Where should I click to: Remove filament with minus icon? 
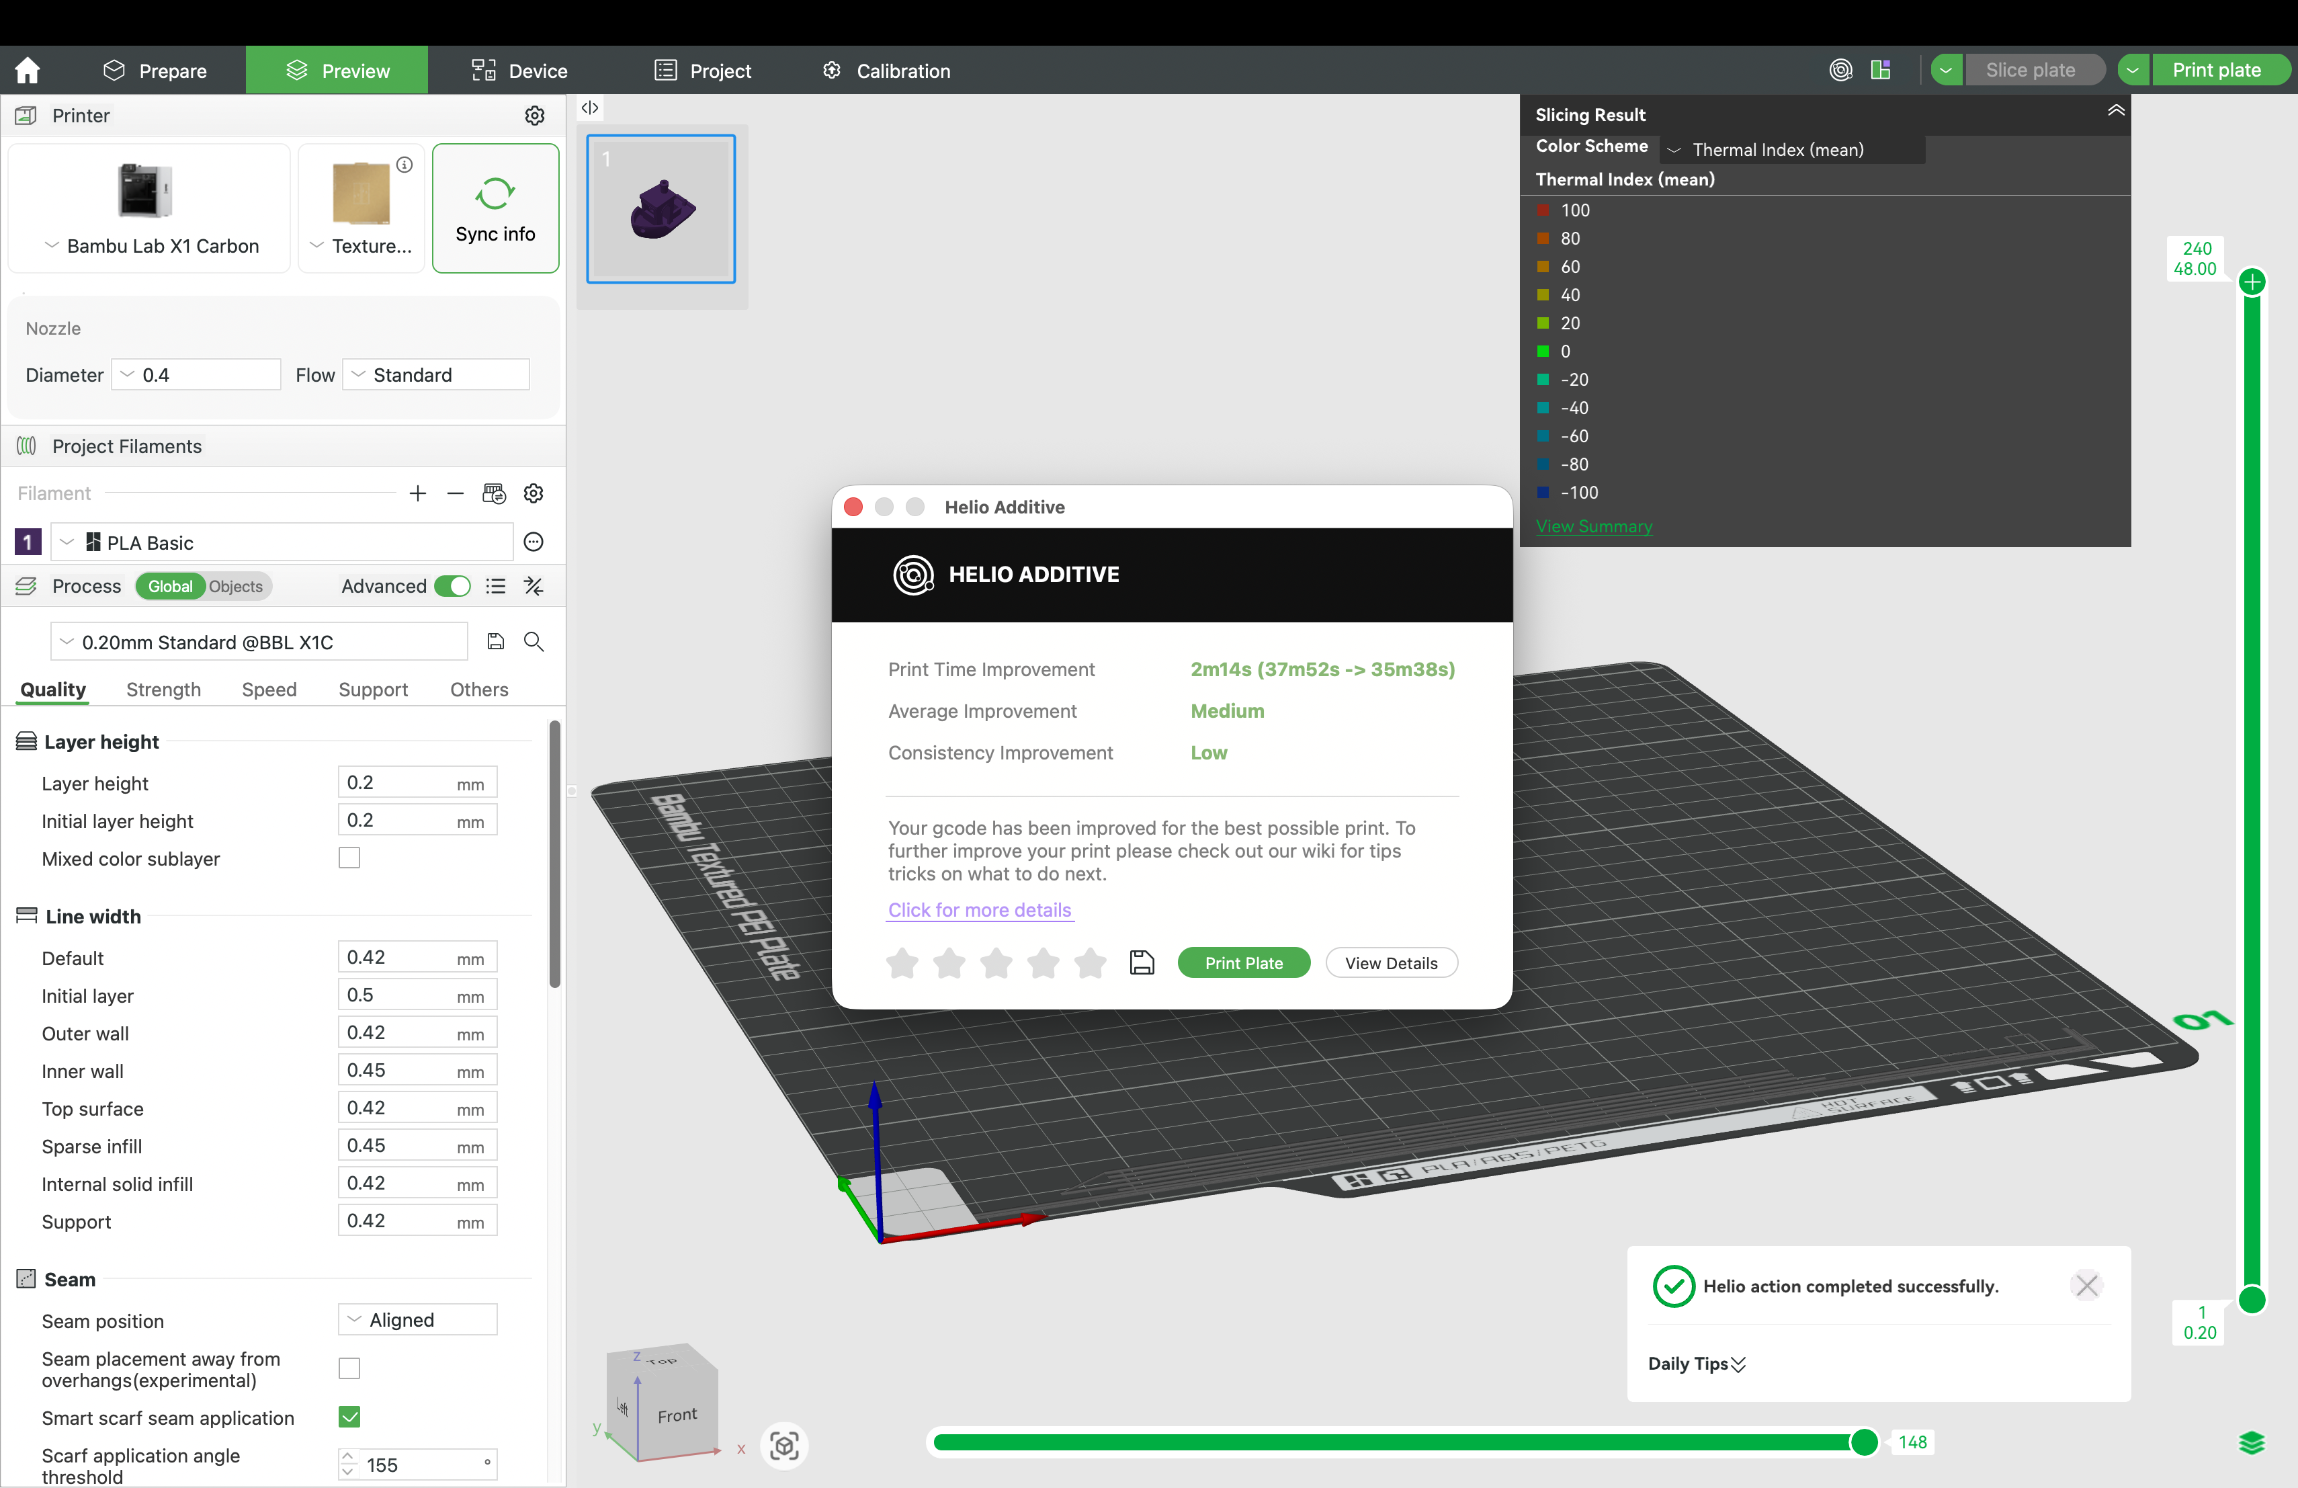pyautogui.click(x=455, y=493)
